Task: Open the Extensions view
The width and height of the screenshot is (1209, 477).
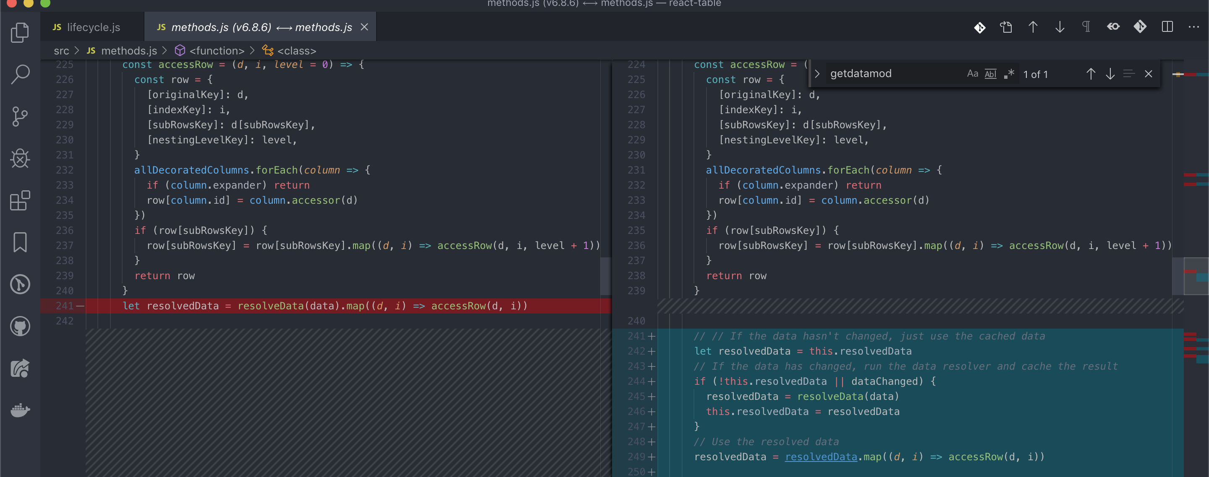Action: tap(20, 200)
